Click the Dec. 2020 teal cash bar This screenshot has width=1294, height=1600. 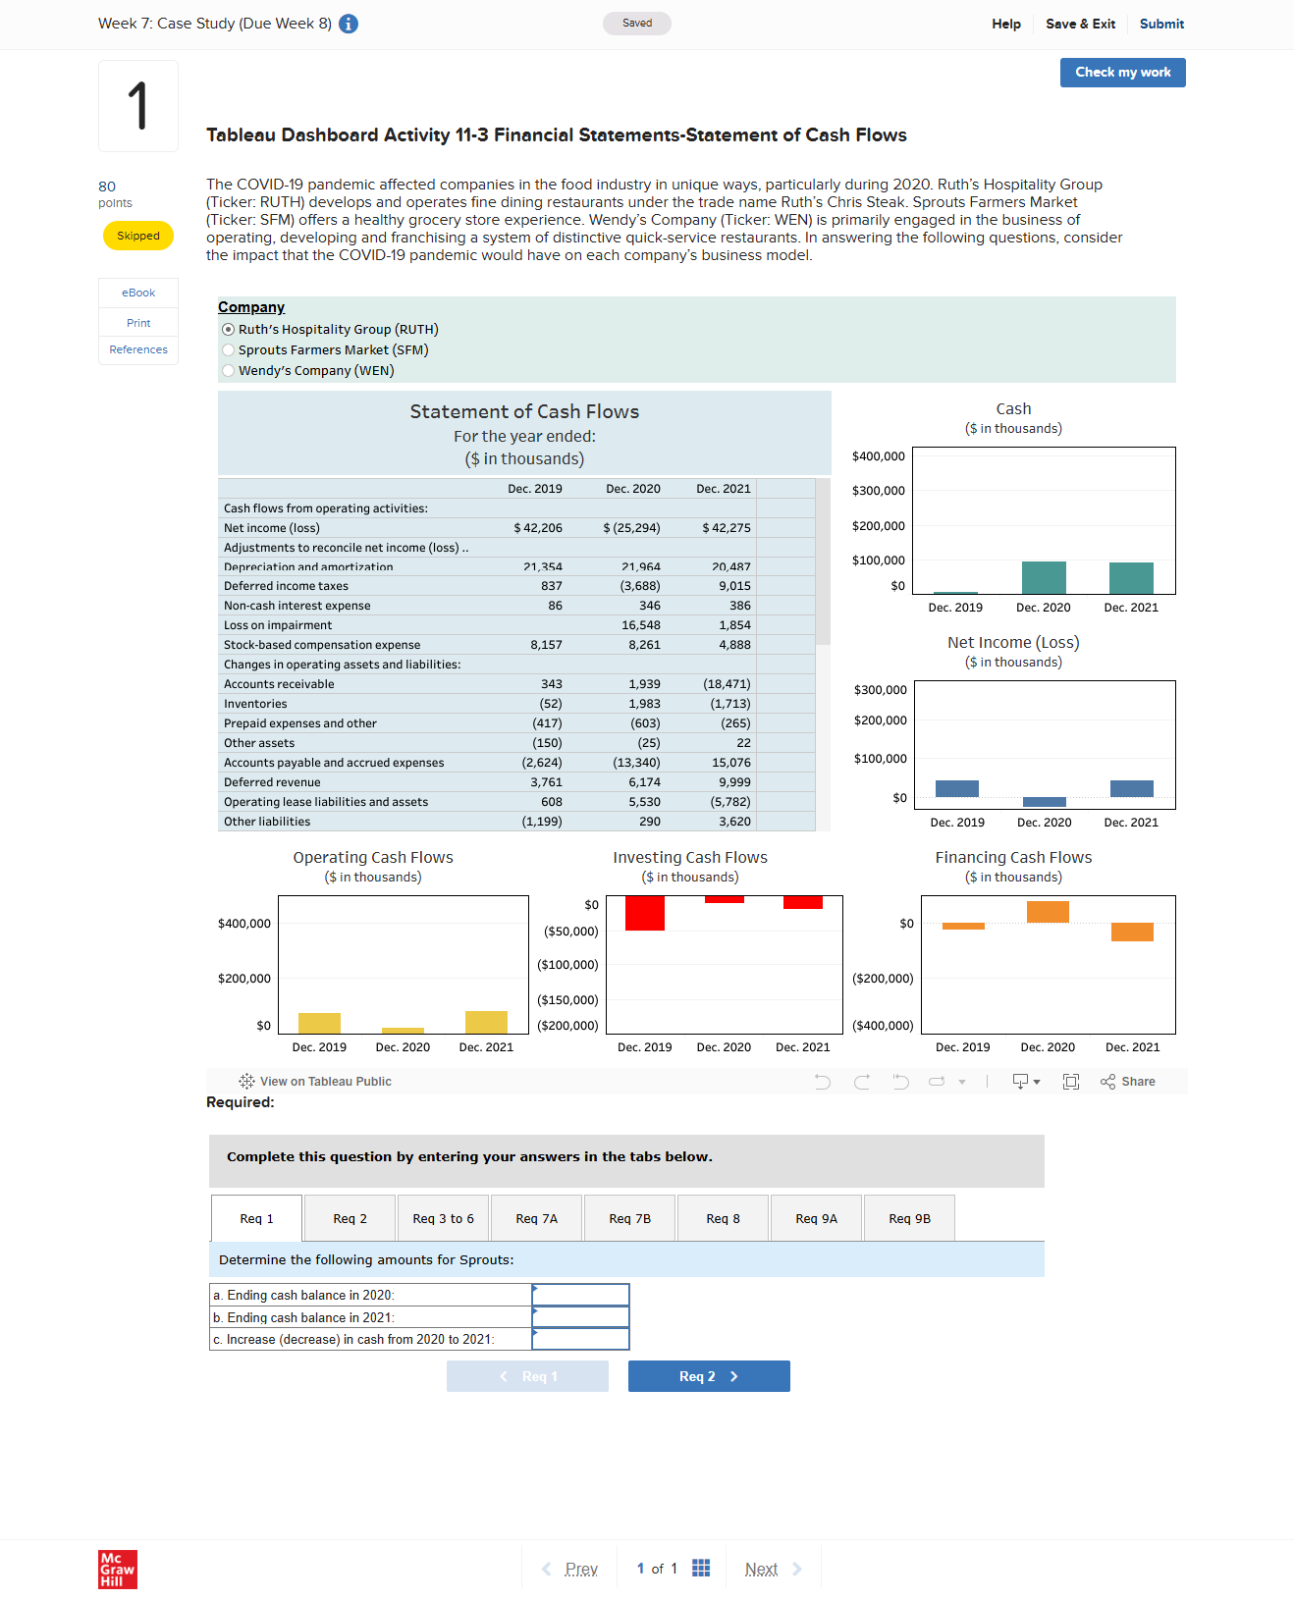1044,577
